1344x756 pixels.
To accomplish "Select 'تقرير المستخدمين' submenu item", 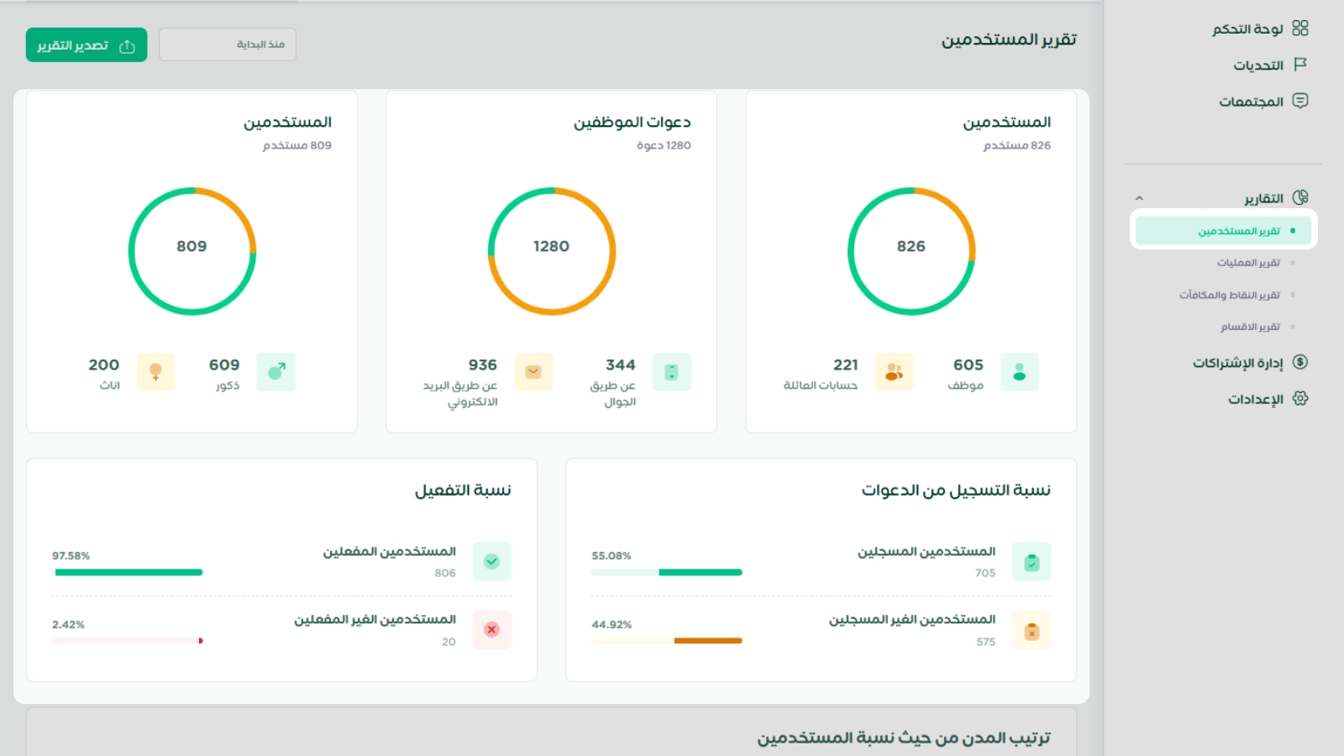I will 1224,231.
